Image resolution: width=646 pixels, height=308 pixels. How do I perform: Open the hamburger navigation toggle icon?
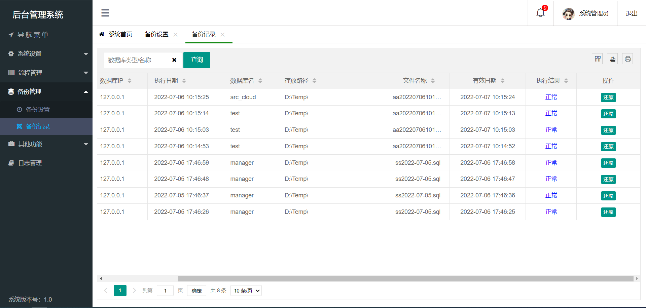click(105, 13)
